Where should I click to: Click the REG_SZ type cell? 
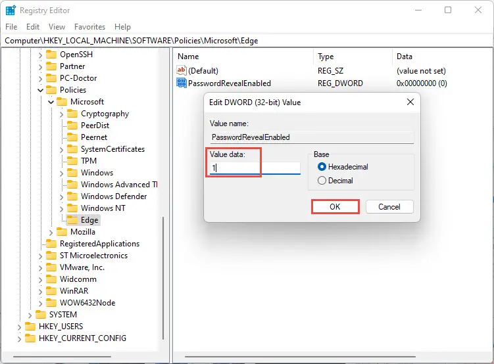pos(330,71)
